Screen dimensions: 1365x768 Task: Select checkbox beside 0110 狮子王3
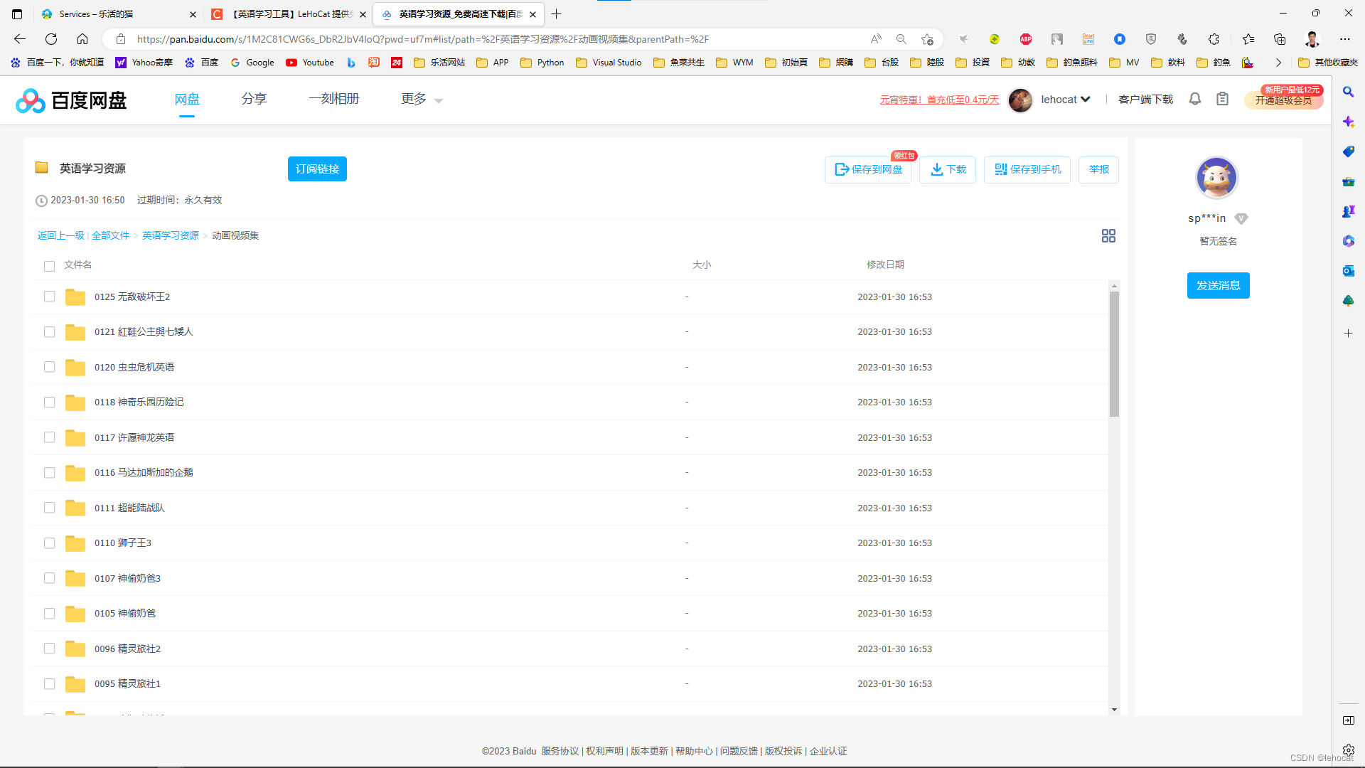[49, 543]
